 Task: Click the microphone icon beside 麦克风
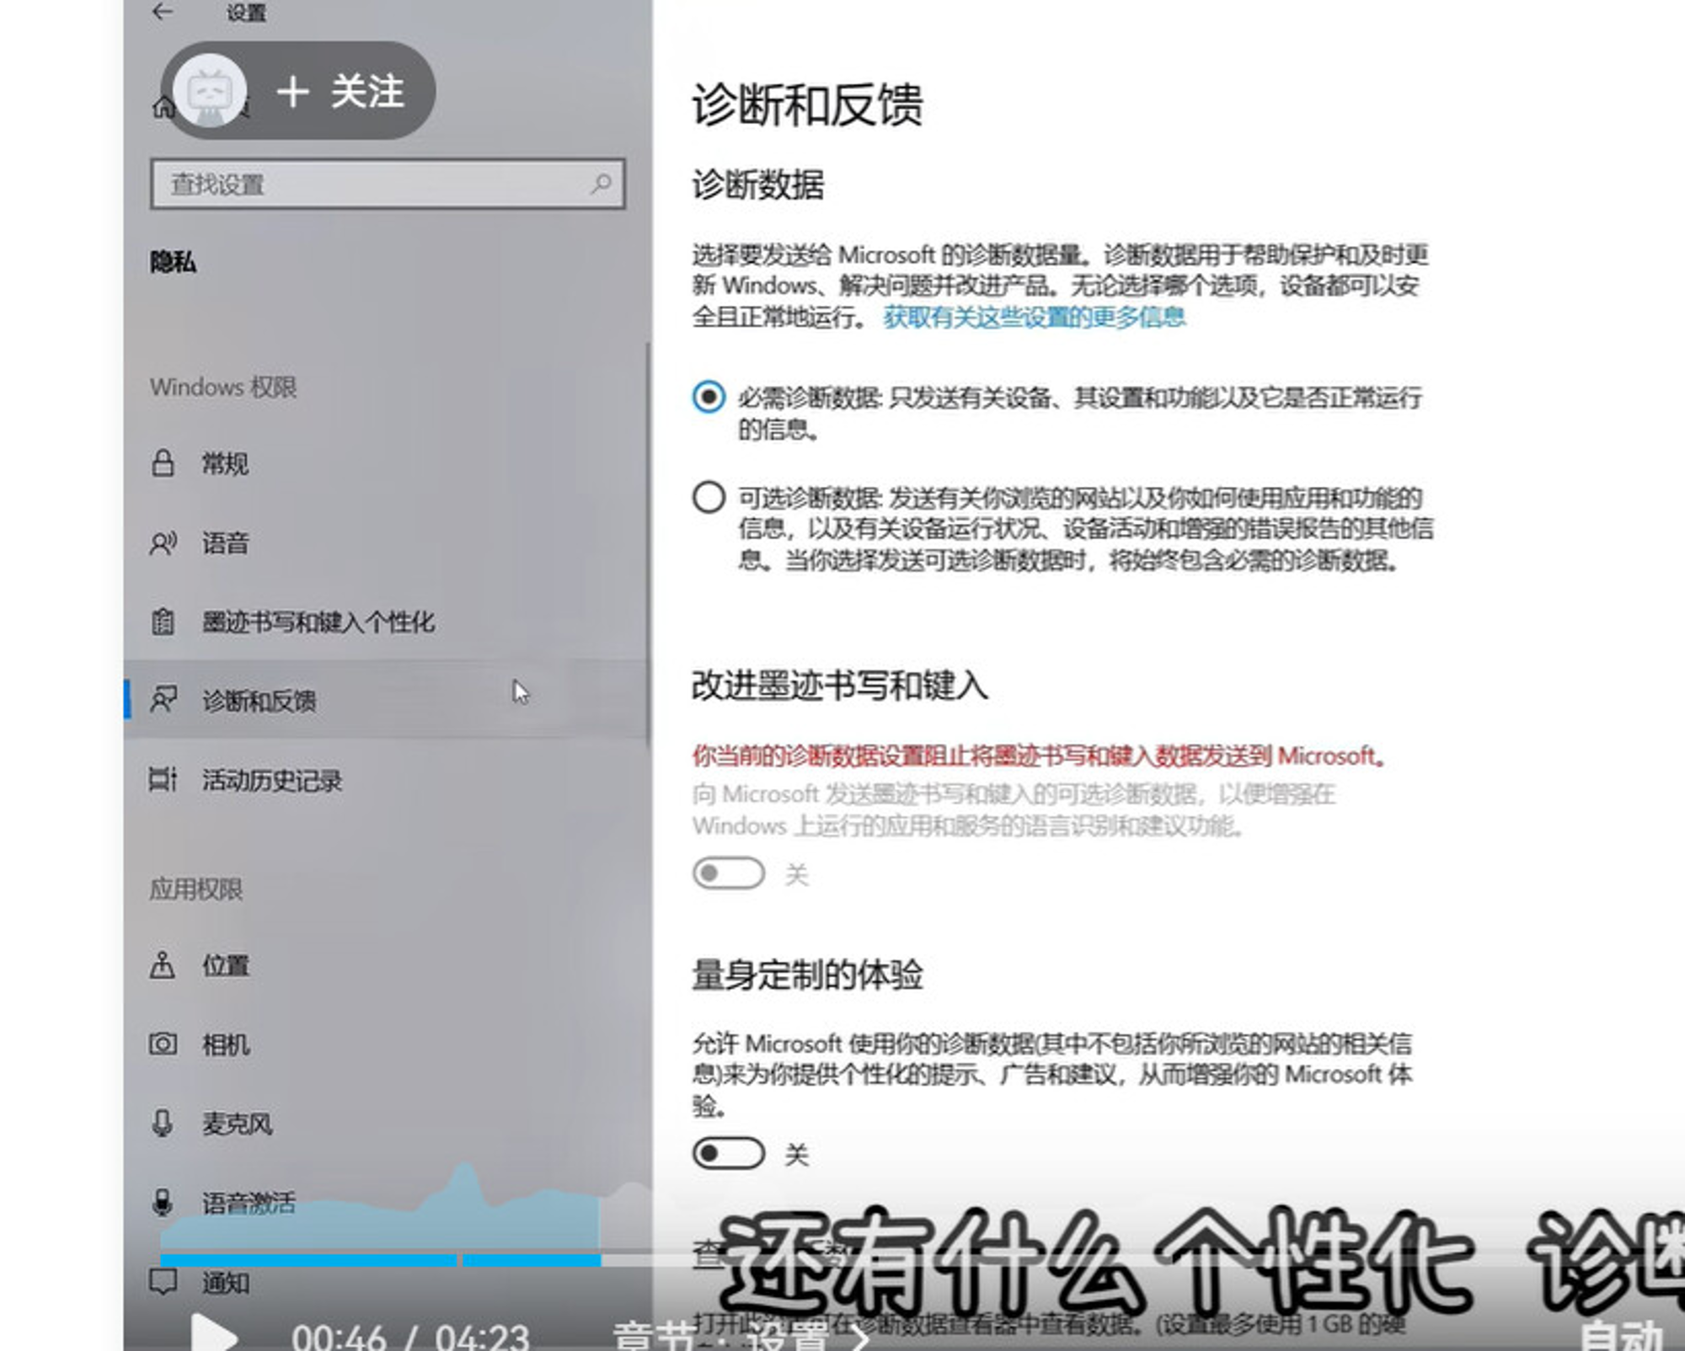pos(163,1123)
